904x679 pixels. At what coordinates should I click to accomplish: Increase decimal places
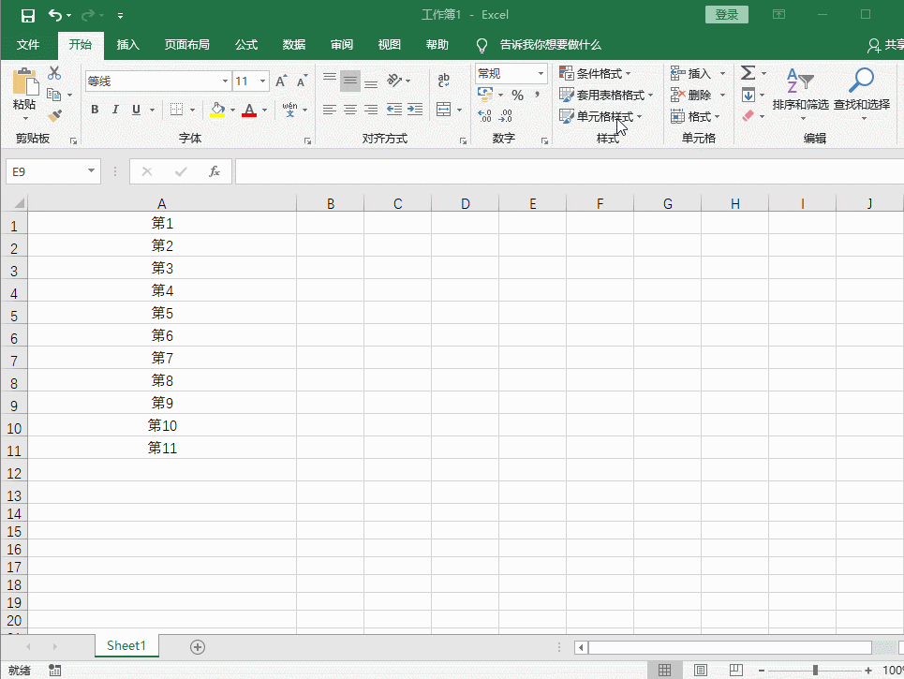click(485, 116)
